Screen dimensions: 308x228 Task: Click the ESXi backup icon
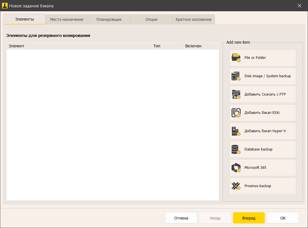236,113
